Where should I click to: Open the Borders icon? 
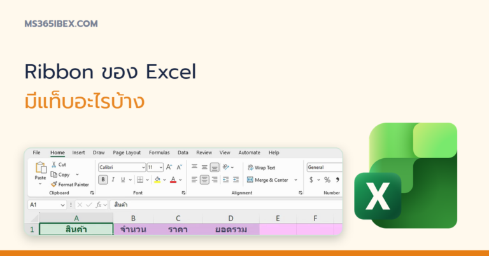click(x=140, y=180)
